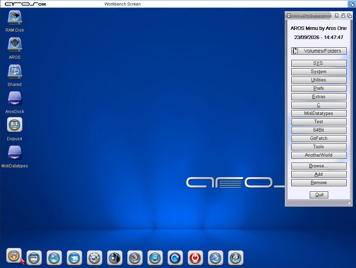Click the Remove button
The height and width of the screenshot is (268, 356).
click(319, 183)
